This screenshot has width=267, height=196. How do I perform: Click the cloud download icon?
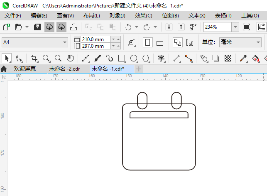point(49,27)
